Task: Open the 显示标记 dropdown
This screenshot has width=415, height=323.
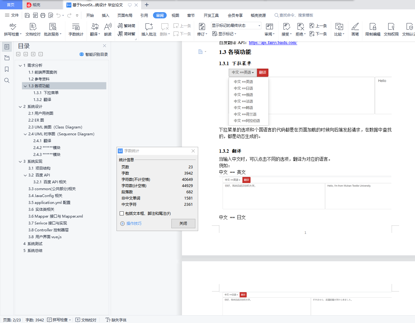Action: (x=224, y=34)
